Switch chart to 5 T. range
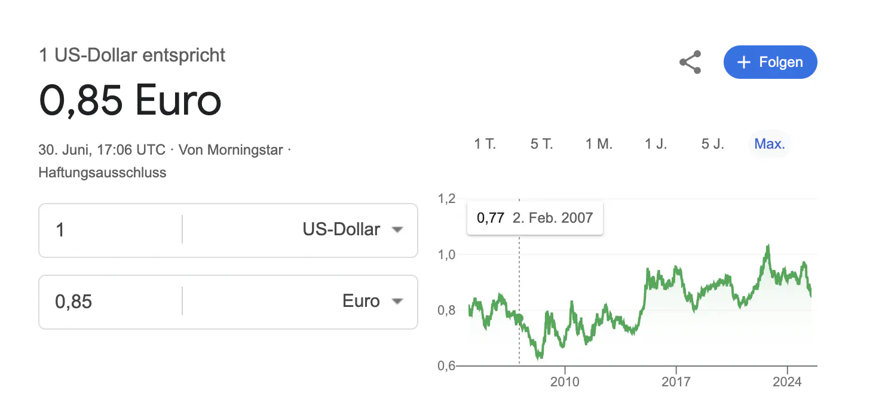This screenshot has height=412, width=882. pyautogui.click(x=542, y=144)
